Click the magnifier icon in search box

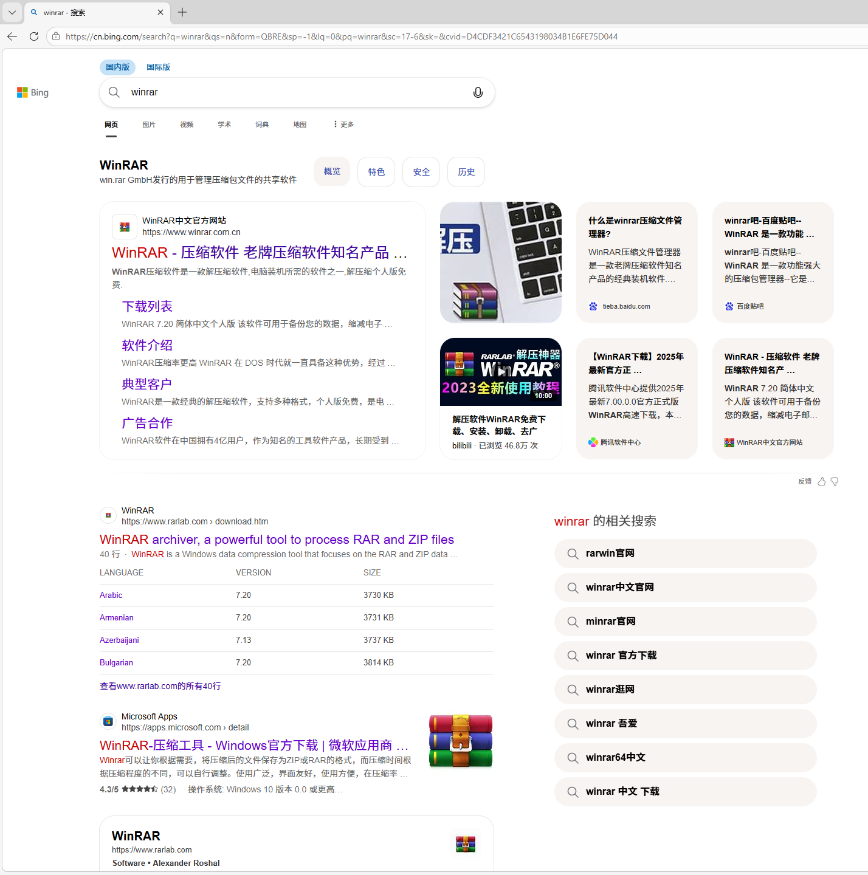[114, 92]
